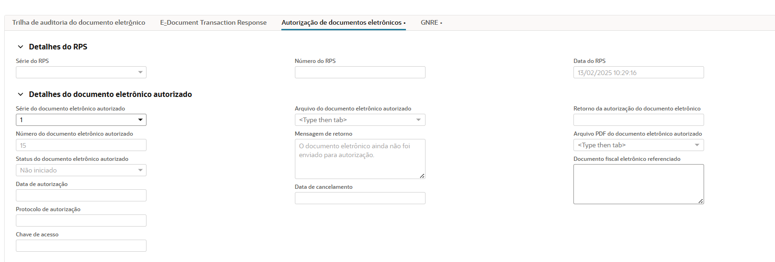
Task: Focus the Data de autorização field
Action: click(x=81, y=195)
